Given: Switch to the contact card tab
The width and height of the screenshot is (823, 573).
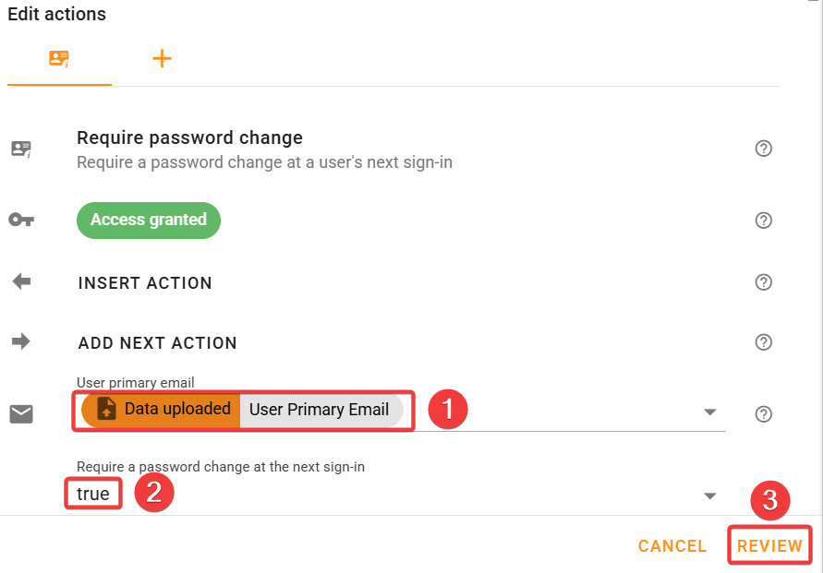Looking at the screenshot, I should click(x=58, y=58).
